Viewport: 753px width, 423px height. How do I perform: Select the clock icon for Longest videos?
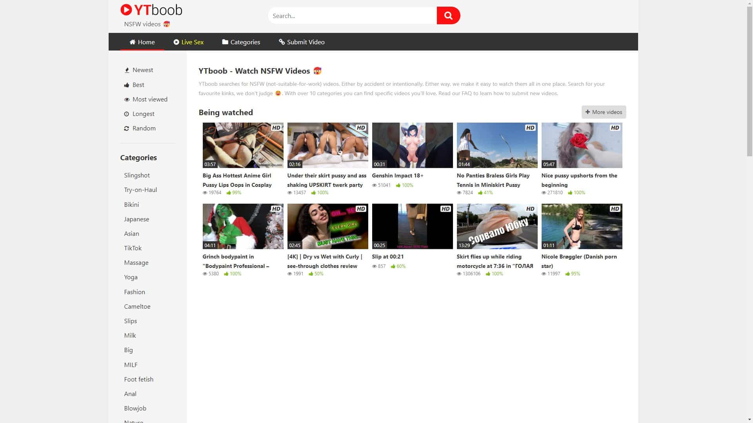click(x=126, y=114)
